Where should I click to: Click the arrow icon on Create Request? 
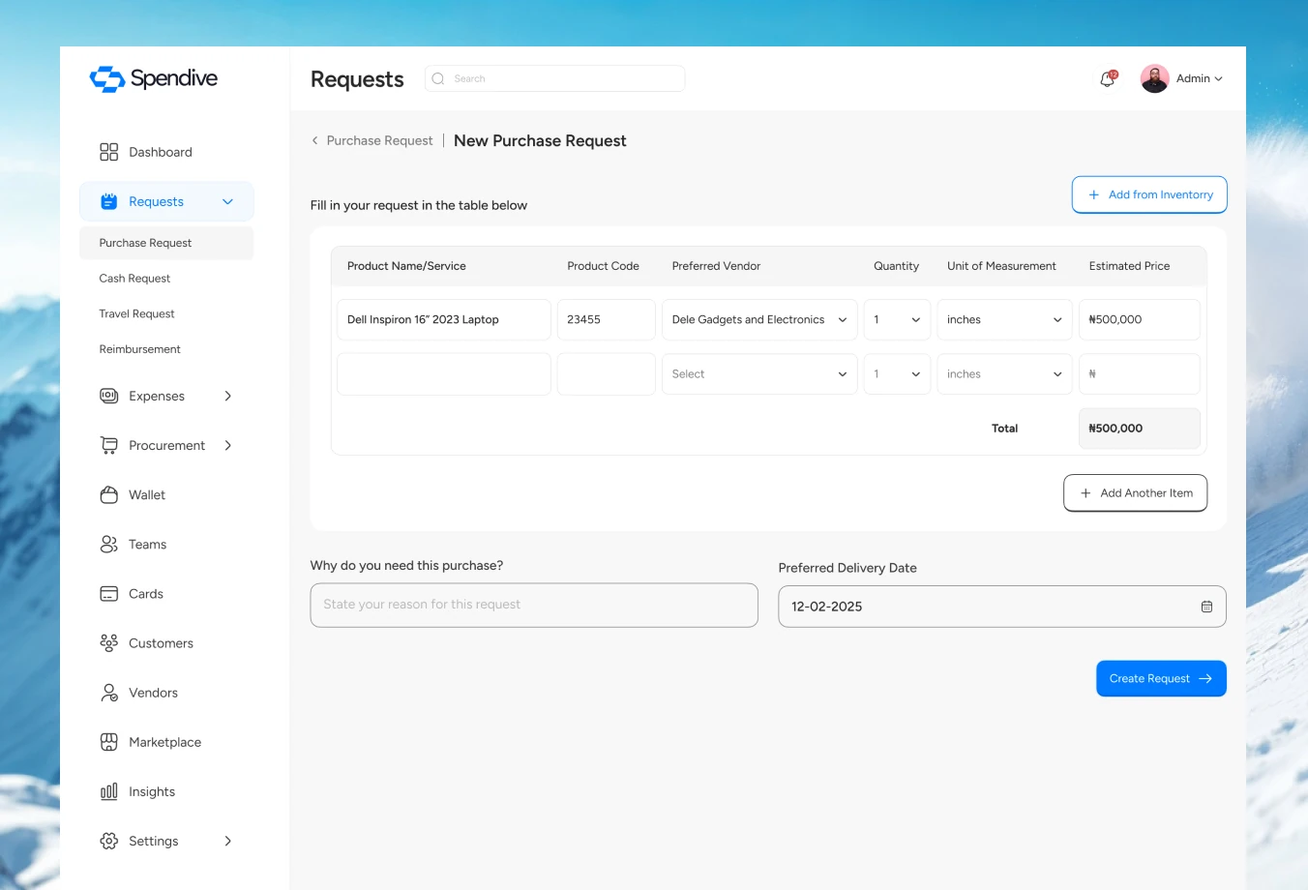(1205, 678)
